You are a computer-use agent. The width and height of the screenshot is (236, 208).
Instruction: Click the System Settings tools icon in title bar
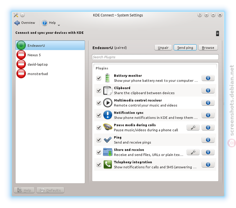pyautogui.click(x=16, y=15)
